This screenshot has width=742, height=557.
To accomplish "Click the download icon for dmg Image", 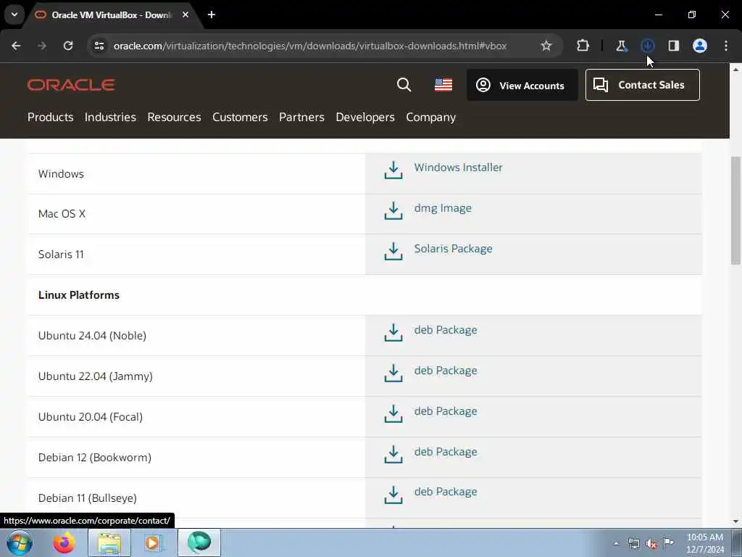I will (x=393, y=211).
